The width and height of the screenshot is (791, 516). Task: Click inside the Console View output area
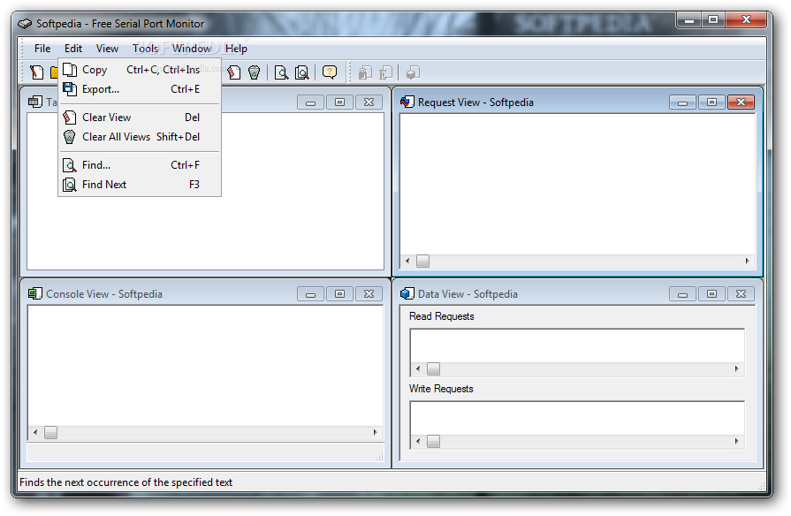(x=205, y=366)
